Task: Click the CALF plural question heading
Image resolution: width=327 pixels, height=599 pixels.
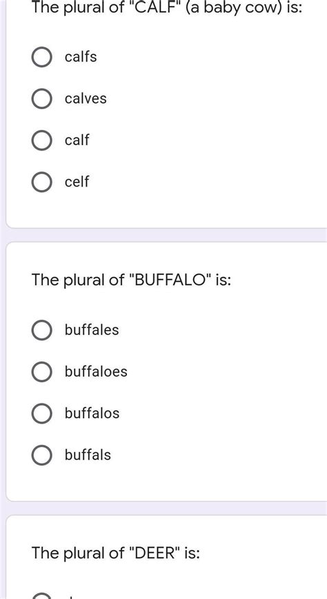Action: click(x=167, y=8)
